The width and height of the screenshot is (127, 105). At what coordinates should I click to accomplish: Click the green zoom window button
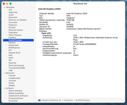[10, 4]
